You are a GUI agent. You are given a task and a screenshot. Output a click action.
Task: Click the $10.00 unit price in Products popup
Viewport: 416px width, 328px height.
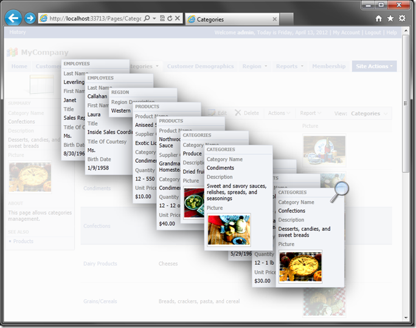[x=143, y=197]
